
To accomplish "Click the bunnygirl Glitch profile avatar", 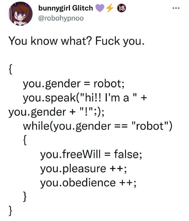I will 20,14.
